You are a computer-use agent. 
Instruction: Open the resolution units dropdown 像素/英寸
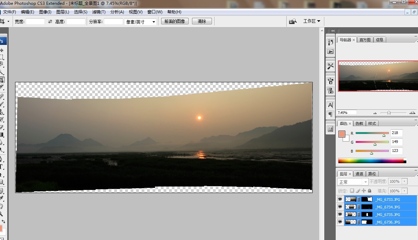click(140, 22)
